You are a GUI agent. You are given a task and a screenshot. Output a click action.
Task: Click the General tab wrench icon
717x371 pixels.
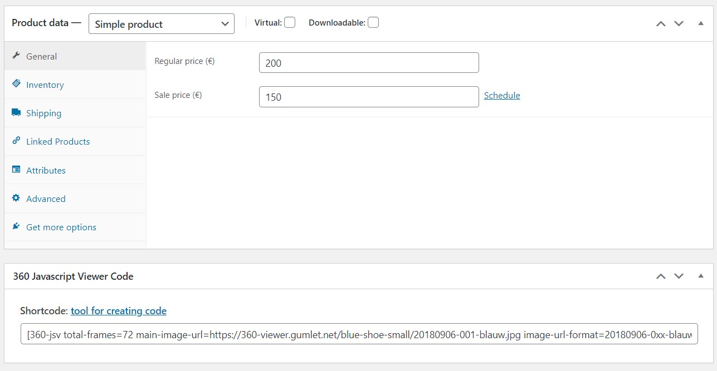(16, 56)
